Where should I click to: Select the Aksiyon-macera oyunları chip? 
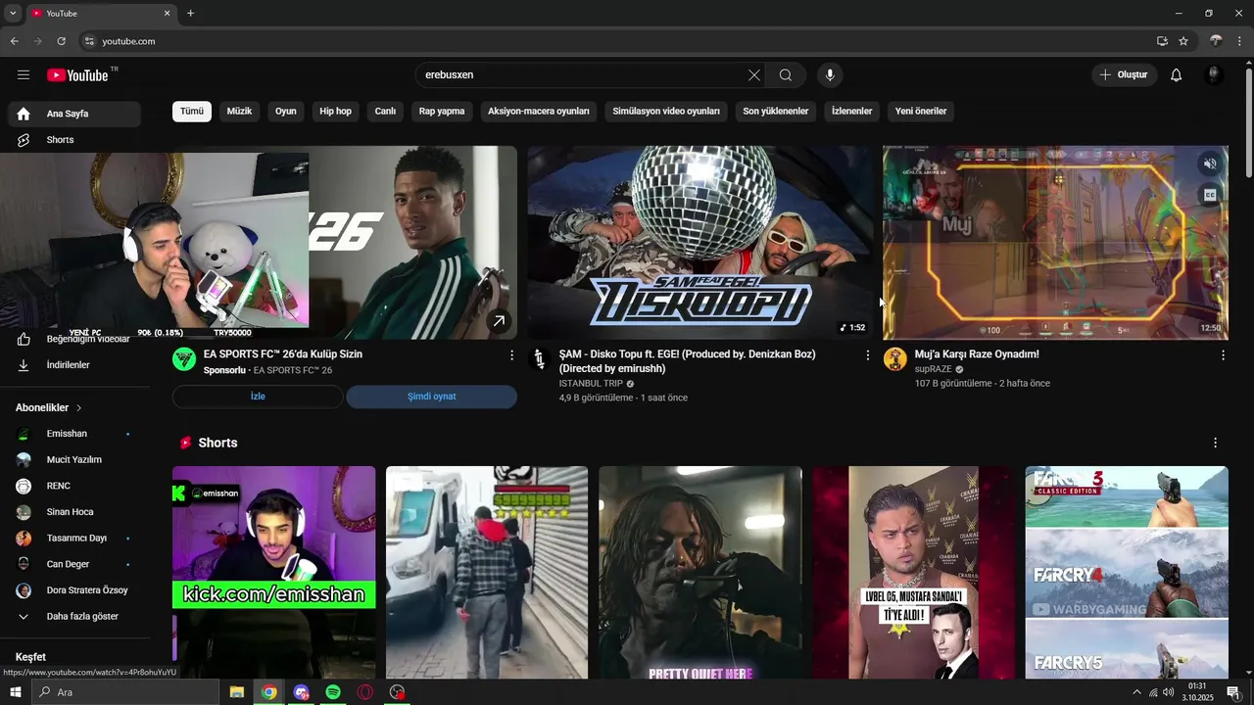click(x=539, y=112)
